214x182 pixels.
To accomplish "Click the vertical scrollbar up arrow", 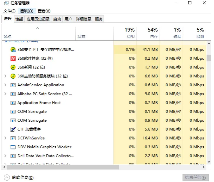I will click(x=209, y=44).
